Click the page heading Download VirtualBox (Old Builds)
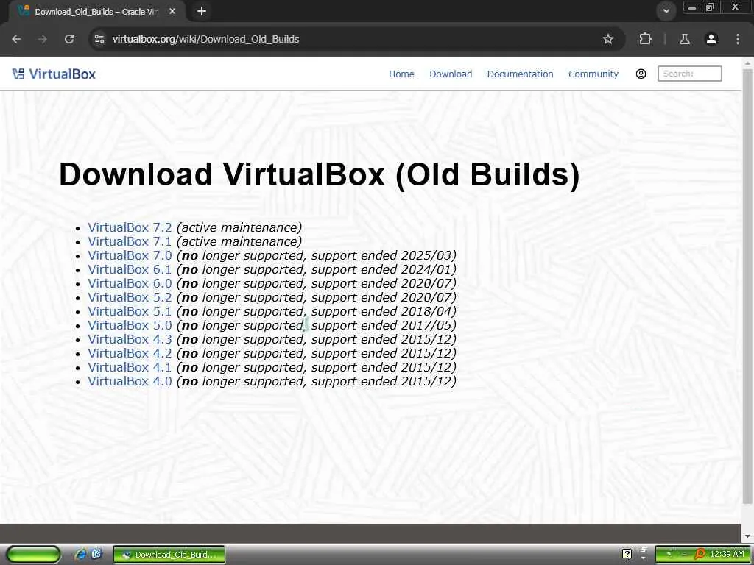The width and height of the screenshot is (754, 565). pyautogui.click(x=320, y=174)
